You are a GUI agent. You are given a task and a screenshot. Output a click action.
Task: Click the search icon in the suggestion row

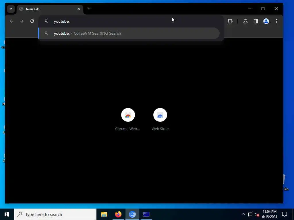click(46, 33)
